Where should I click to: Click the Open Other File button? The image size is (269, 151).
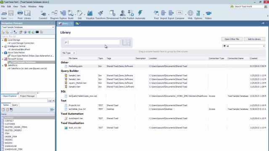[232, 39]
